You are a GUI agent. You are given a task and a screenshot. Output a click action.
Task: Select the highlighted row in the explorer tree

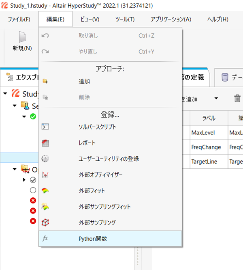(19, 158)
